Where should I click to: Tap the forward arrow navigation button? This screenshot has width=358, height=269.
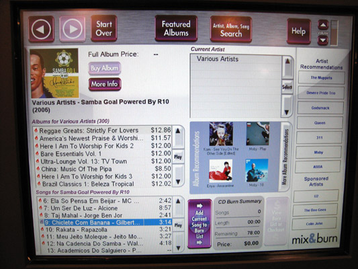(x=73, y=29)
